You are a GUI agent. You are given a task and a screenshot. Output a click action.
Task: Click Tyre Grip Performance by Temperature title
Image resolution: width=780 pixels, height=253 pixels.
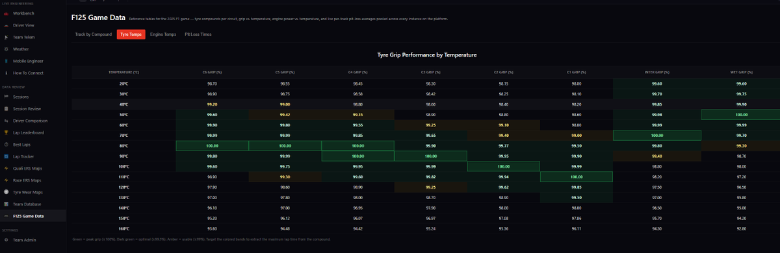pyautogui.click(x=427, y=55)
